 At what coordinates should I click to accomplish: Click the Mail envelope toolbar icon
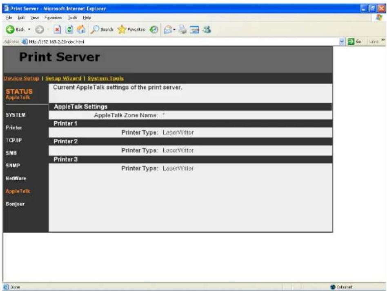tap(168, 30)
